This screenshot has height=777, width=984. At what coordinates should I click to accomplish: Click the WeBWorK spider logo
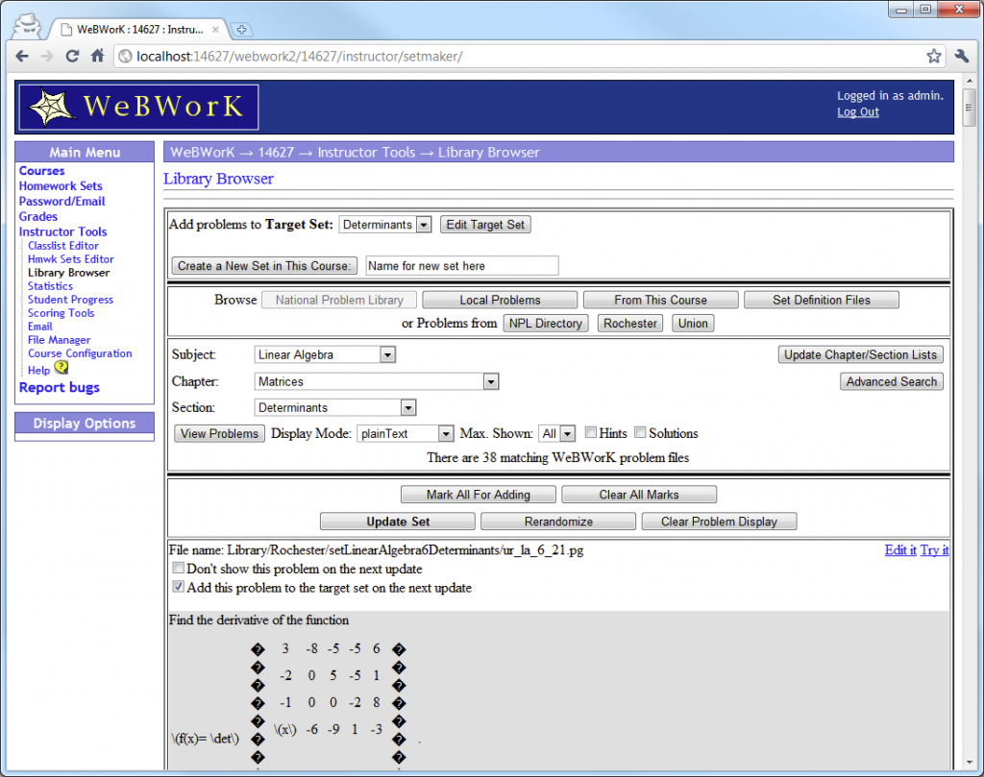click(48, 106)
